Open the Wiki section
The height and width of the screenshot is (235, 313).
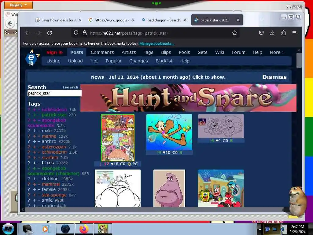tap(219, 52)
